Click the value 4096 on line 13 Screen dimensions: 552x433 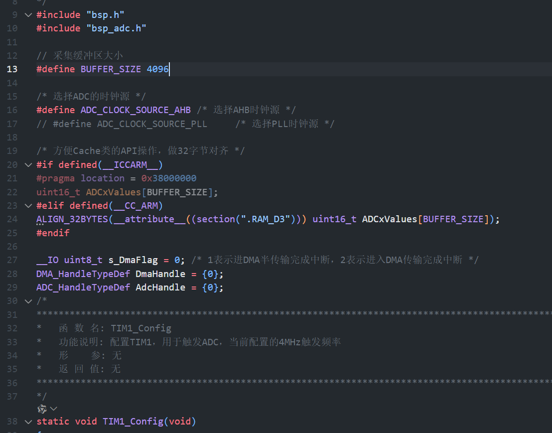tap(157, 69)
